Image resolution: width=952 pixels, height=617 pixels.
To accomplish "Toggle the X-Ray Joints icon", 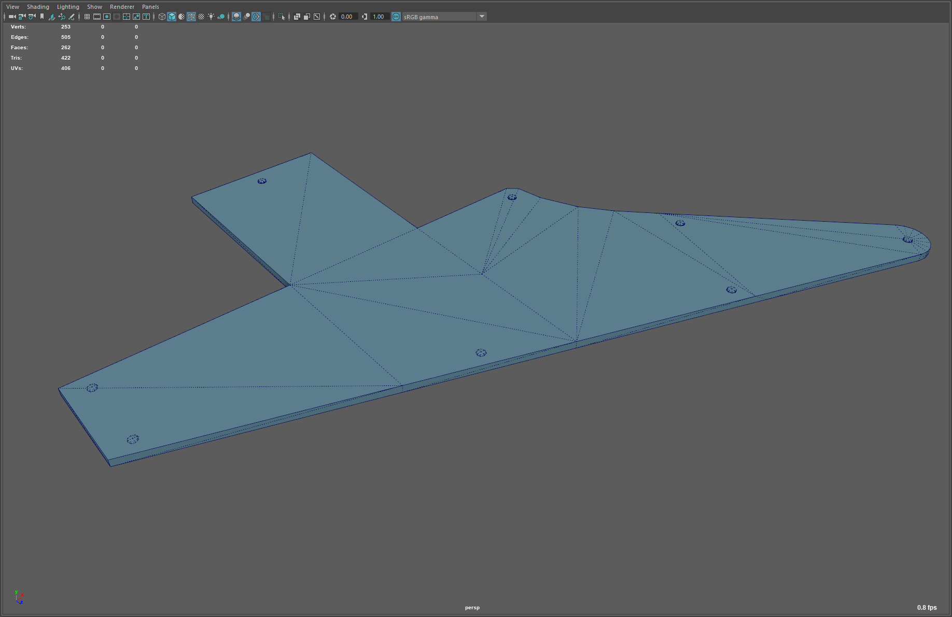I will 317,17.
